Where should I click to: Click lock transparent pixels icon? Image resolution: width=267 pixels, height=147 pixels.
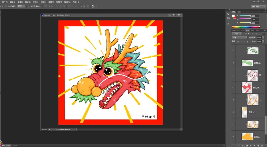coord(238,42)
